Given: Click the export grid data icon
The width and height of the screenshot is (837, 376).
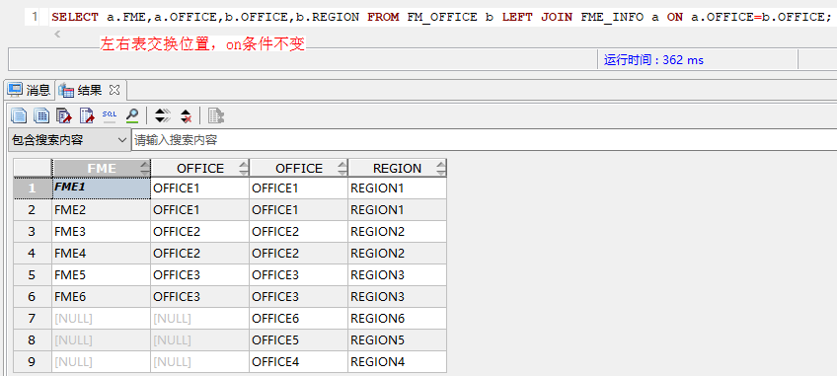Looking at the screenshot, I should pyautogui.click(x=64, y=115).
